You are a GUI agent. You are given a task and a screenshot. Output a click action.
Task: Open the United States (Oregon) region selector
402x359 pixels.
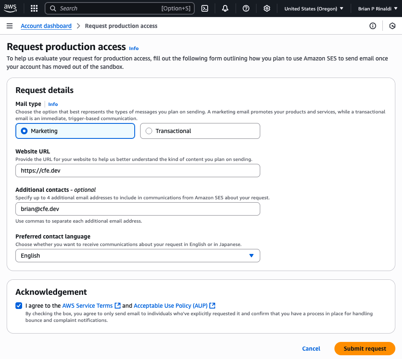pos(314,8)
